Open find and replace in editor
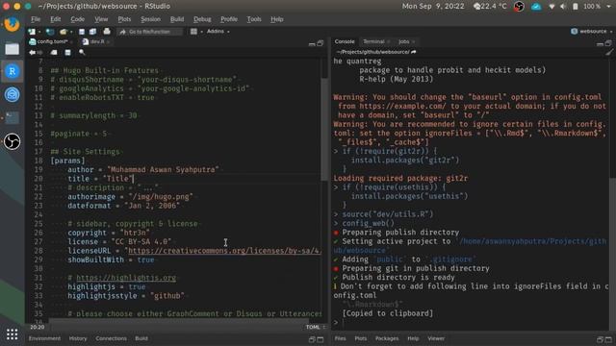 (x=82, y=52)
